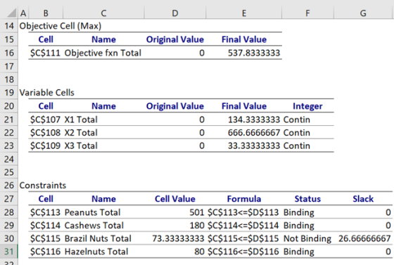394x265 pixels.
Task: Click 'Final Value' header in row 20
Action: [x=244, y=106]
